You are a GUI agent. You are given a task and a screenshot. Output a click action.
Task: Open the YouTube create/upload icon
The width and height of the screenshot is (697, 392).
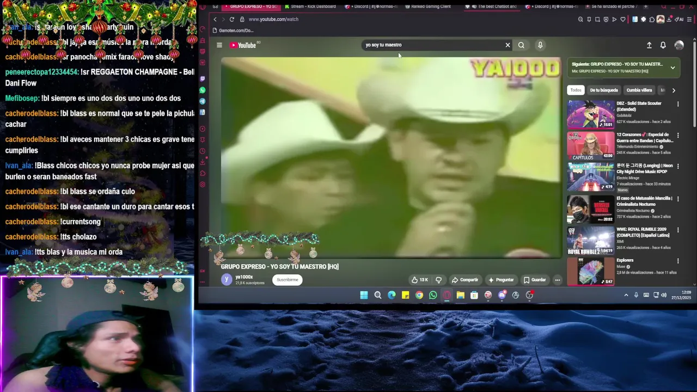[x=649, y=45]
